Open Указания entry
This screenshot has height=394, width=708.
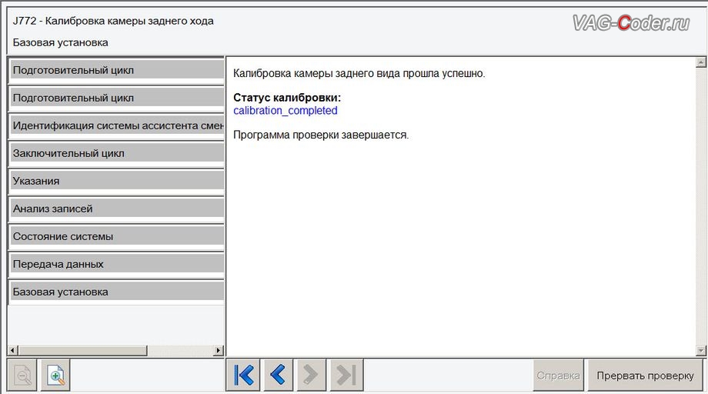click(117, 181)
